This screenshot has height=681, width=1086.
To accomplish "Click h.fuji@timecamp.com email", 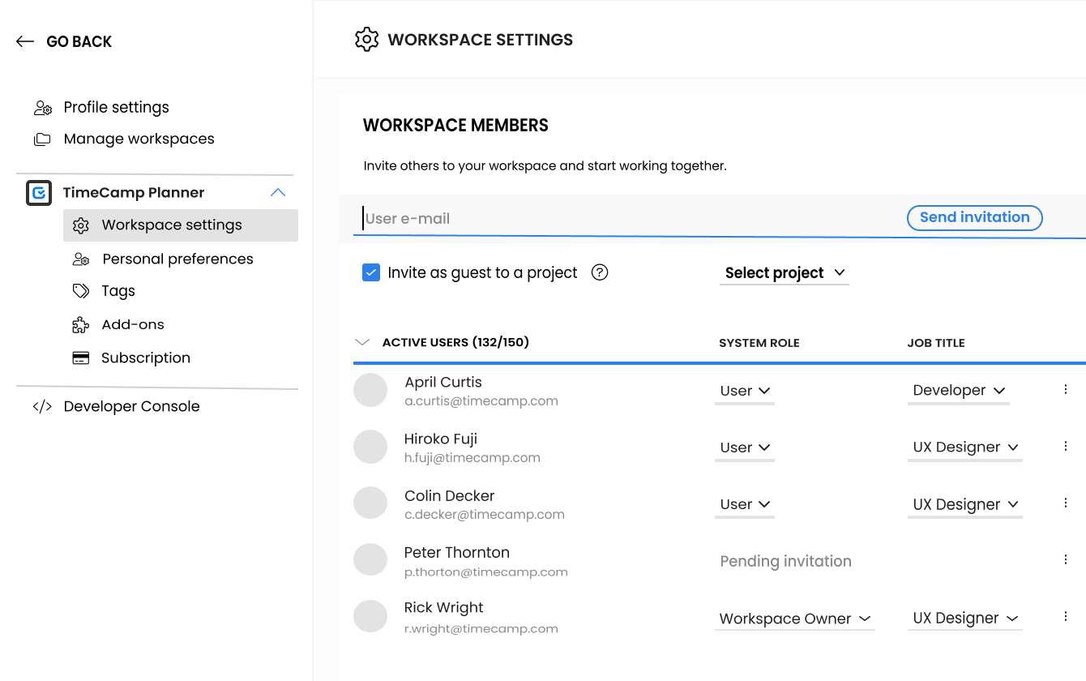I will (472, 458).
